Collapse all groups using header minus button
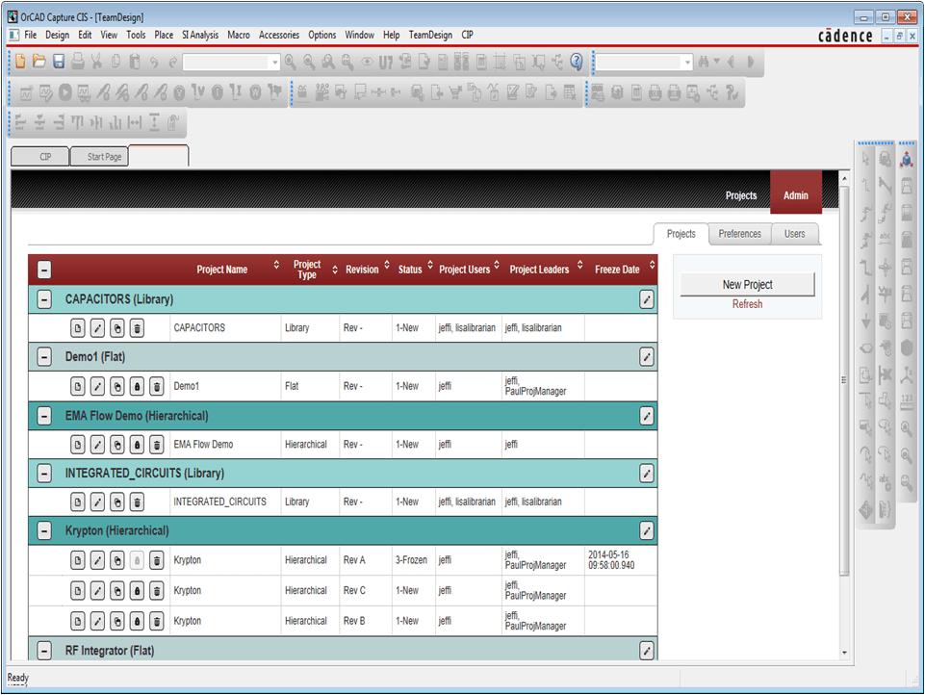Screen dimensions: 925x695 coord(44,270)
